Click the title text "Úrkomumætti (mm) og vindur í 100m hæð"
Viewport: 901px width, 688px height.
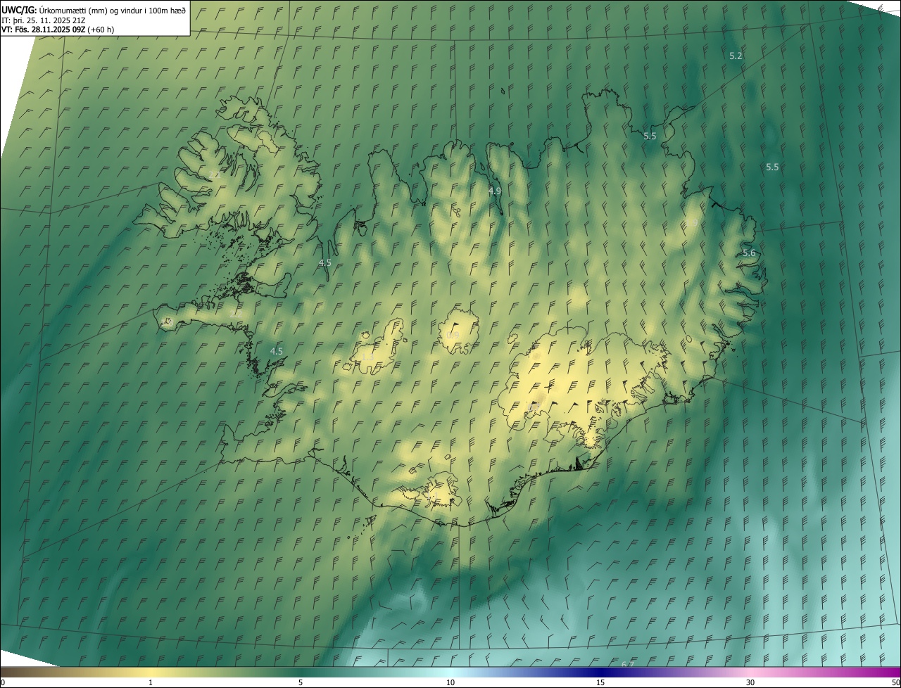tap(113, 10)
